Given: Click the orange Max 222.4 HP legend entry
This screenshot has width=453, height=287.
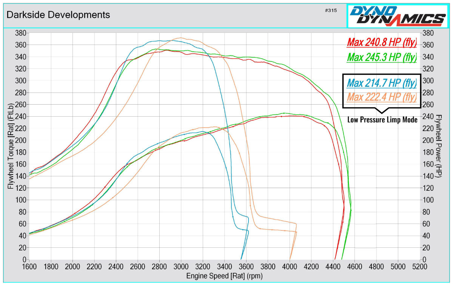Looking at the screenshot, I should [382, 97].
